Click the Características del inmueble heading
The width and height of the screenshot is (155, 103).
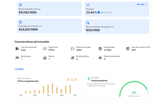click(32, 42)
